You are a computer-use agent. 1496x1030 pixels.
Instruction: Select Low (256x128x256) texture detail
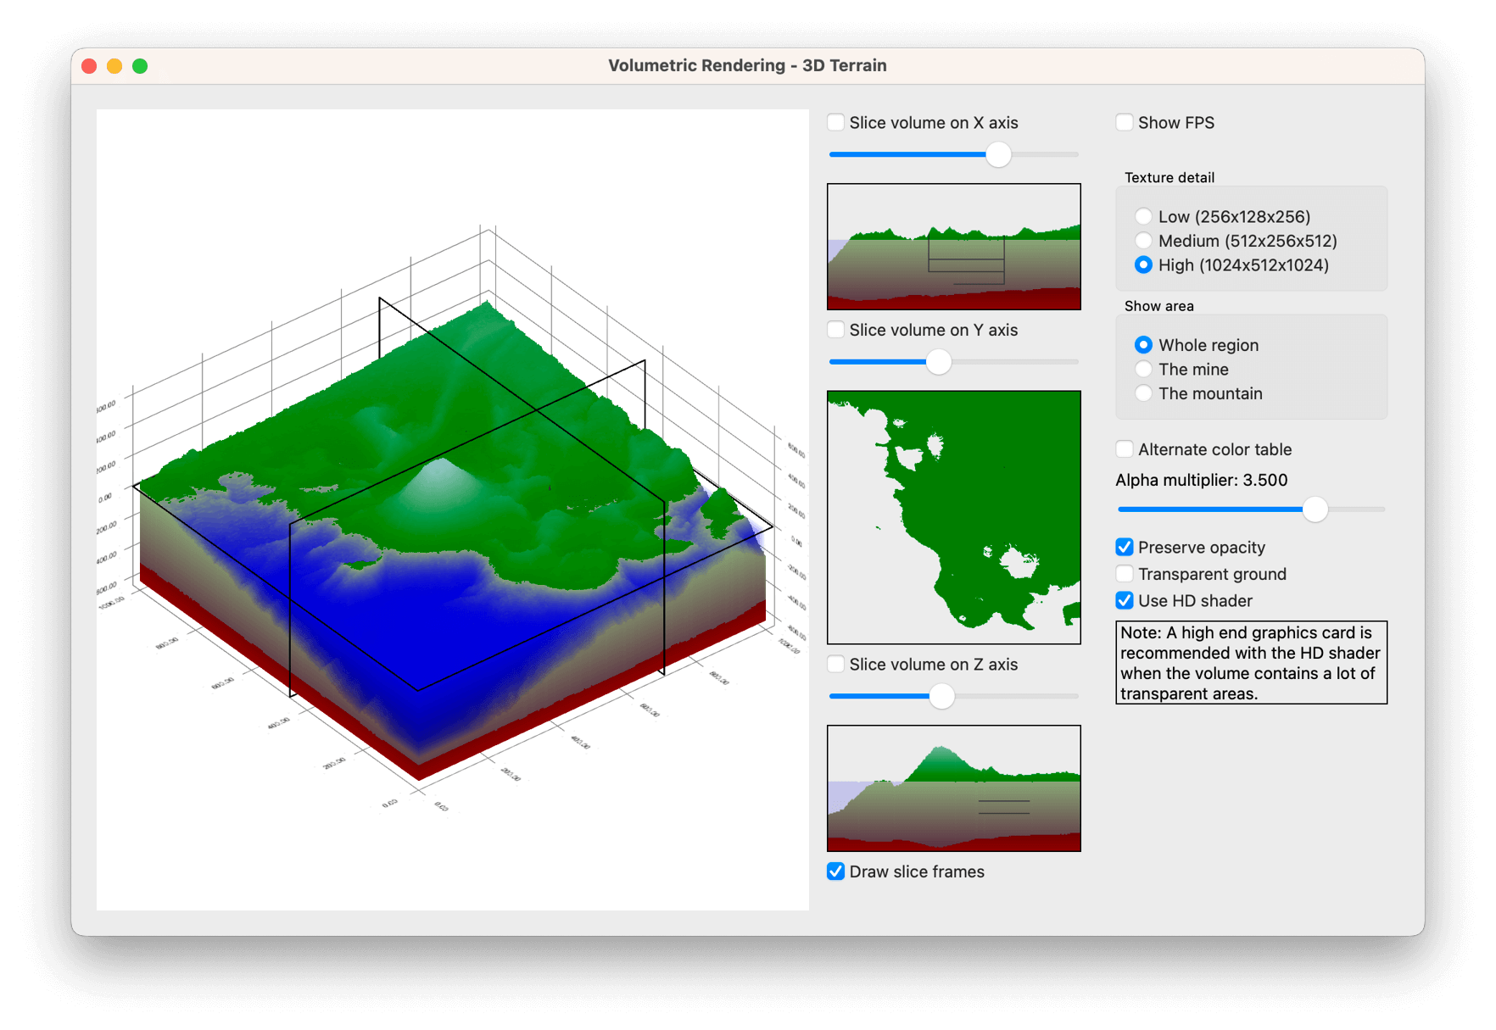pyautogui.click(x=1143, y=217)
